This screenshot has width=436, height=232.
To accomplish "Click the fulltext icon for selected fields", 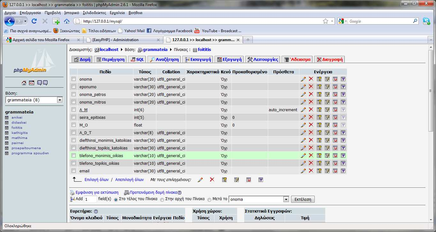I will tap(260, 180).
